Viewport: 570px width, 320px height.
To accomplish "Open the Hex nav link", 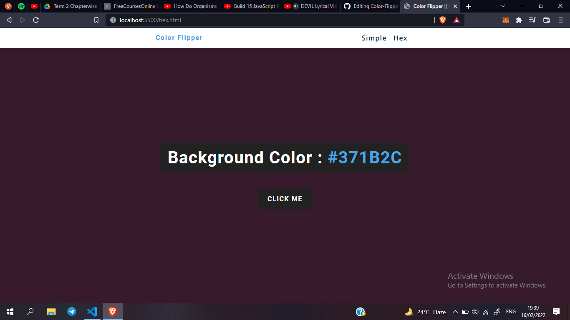I will (x=400, y=38).
